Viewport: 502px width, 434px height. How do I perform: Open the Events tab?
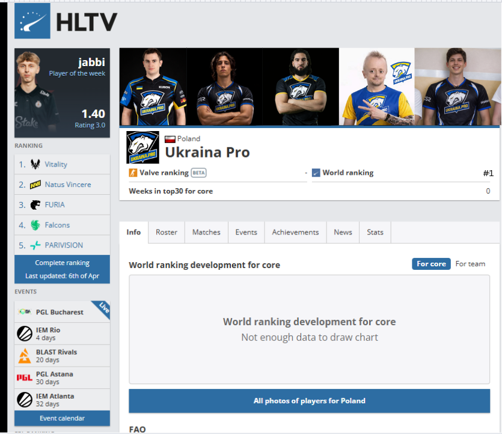tap(246, 233)
